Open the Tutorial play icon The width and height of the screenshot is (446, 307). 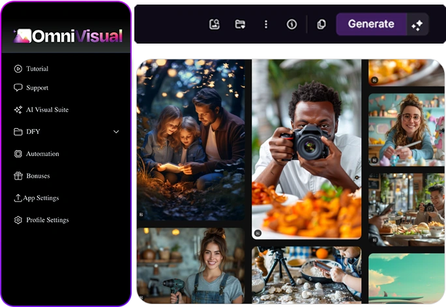pyautogui.click(x=18, y=69)
